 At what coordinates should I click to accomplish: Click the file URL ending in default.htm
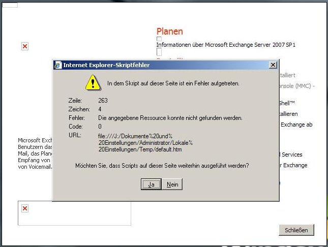[145, 143]
